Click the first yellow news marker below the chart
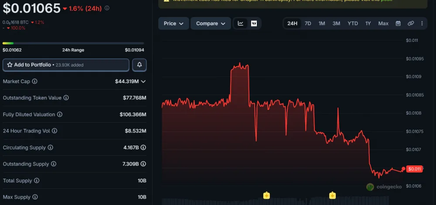This screenshot has width=436, height=205. [x=266, y=195]
